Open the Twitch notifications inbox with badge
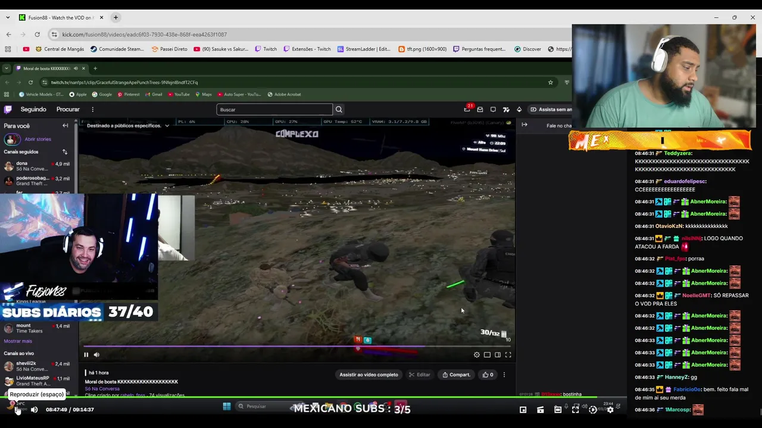The image size is (762, 428). click(467, 109)
